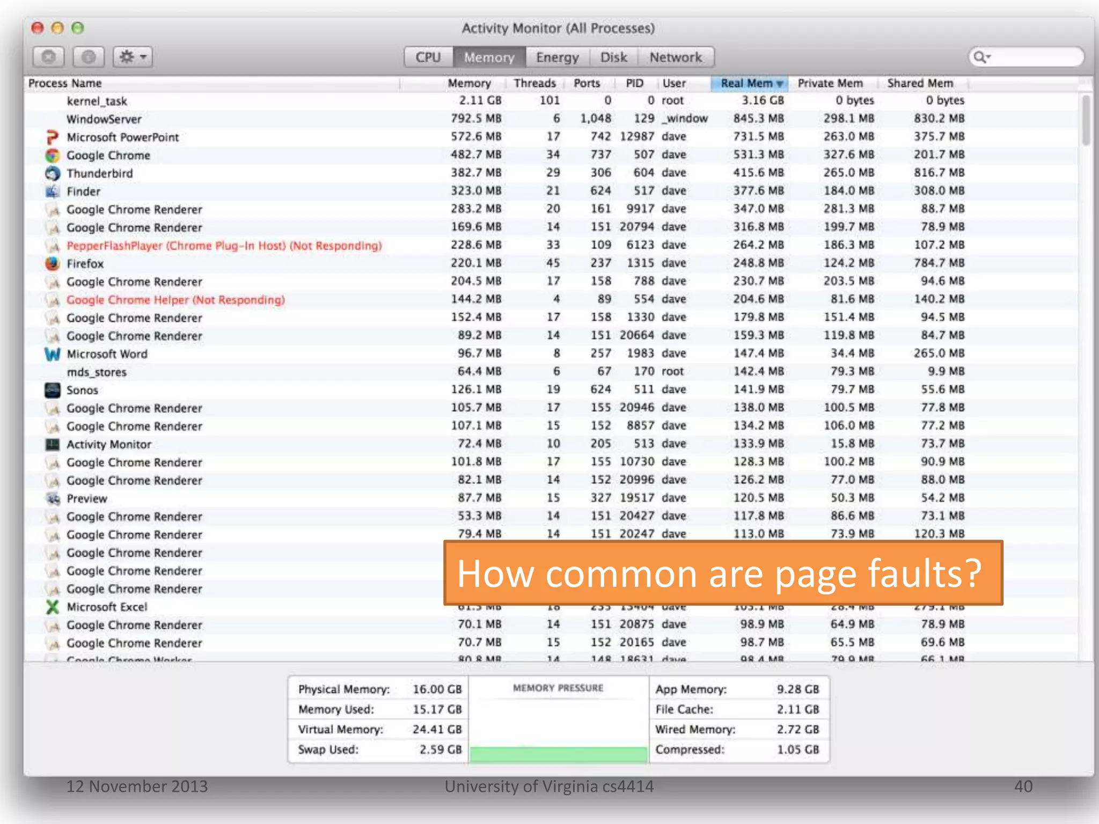Select the Sonos process name
Image resolution: width=1099 pixels, height=824 pixels.
tap(82, 391)
